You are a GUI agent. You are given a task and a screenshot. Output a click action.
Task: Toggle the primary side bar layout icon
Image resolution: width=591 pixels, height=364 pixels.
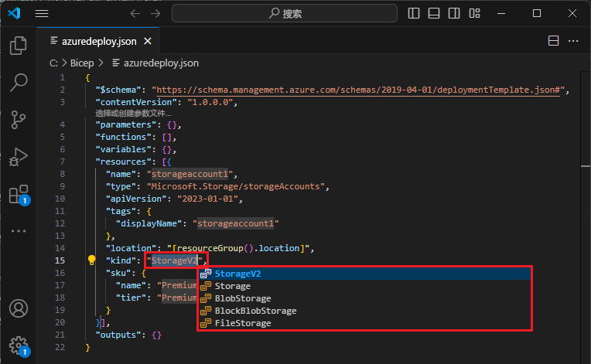tap(414, 14)
